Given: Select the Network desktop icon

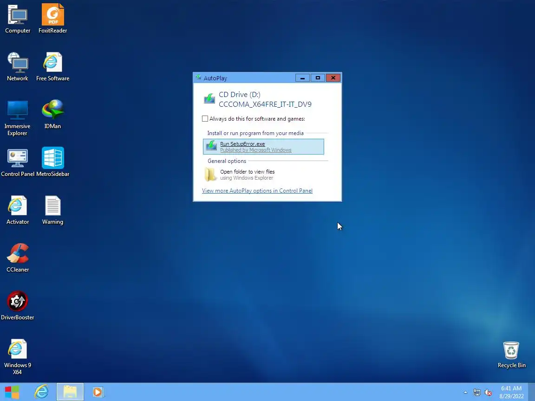Looking at the screenshot, I should pos(18,67).
